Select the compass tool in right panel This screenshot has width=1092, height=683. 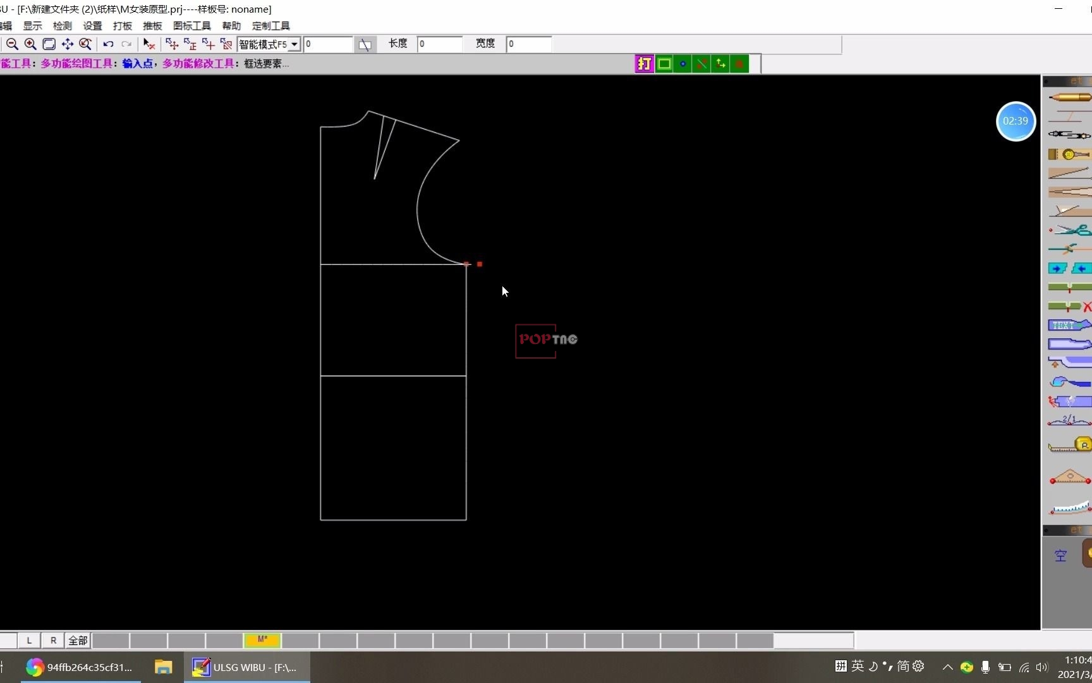[x=1069, y=135]
